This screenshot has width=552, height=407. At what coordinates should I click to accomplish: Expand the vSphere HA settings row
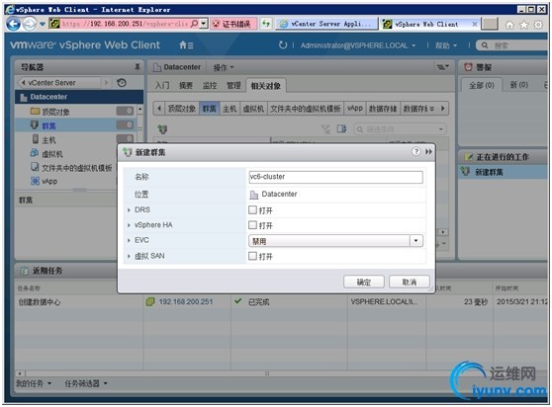point(129,225)
